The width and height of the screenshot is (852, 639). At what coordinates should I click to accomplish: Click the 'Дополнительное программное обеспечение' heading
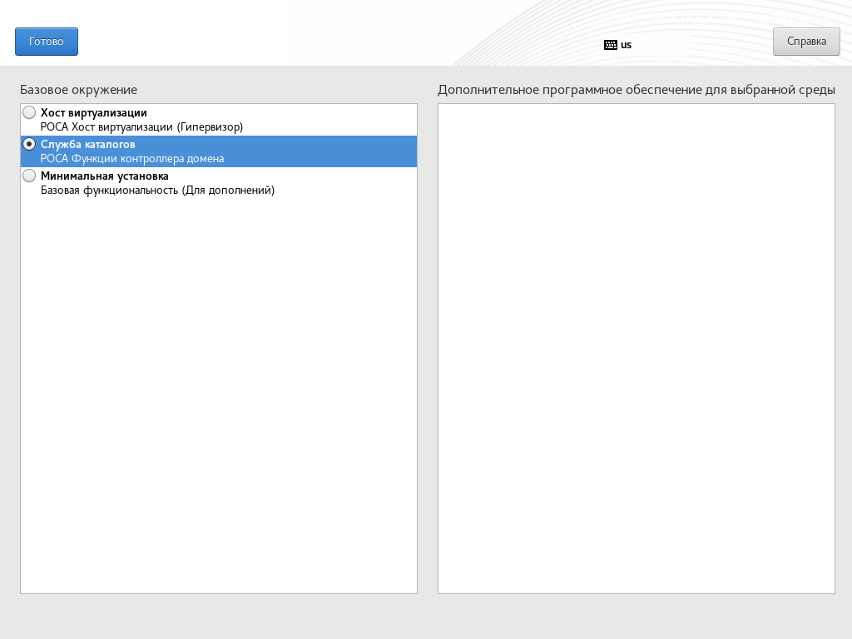click(x=636, y=90)
